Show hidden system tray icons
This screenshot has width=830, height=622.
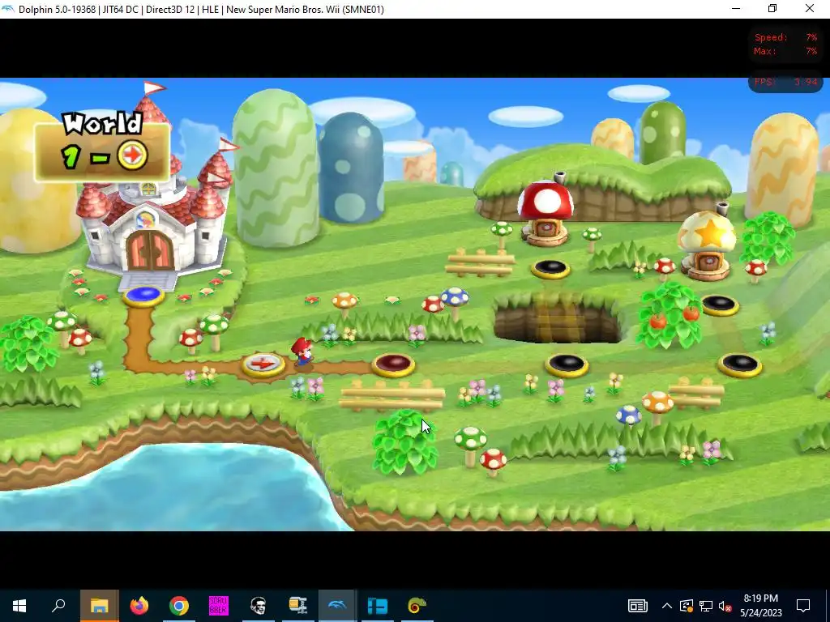[x=667, y=606]
